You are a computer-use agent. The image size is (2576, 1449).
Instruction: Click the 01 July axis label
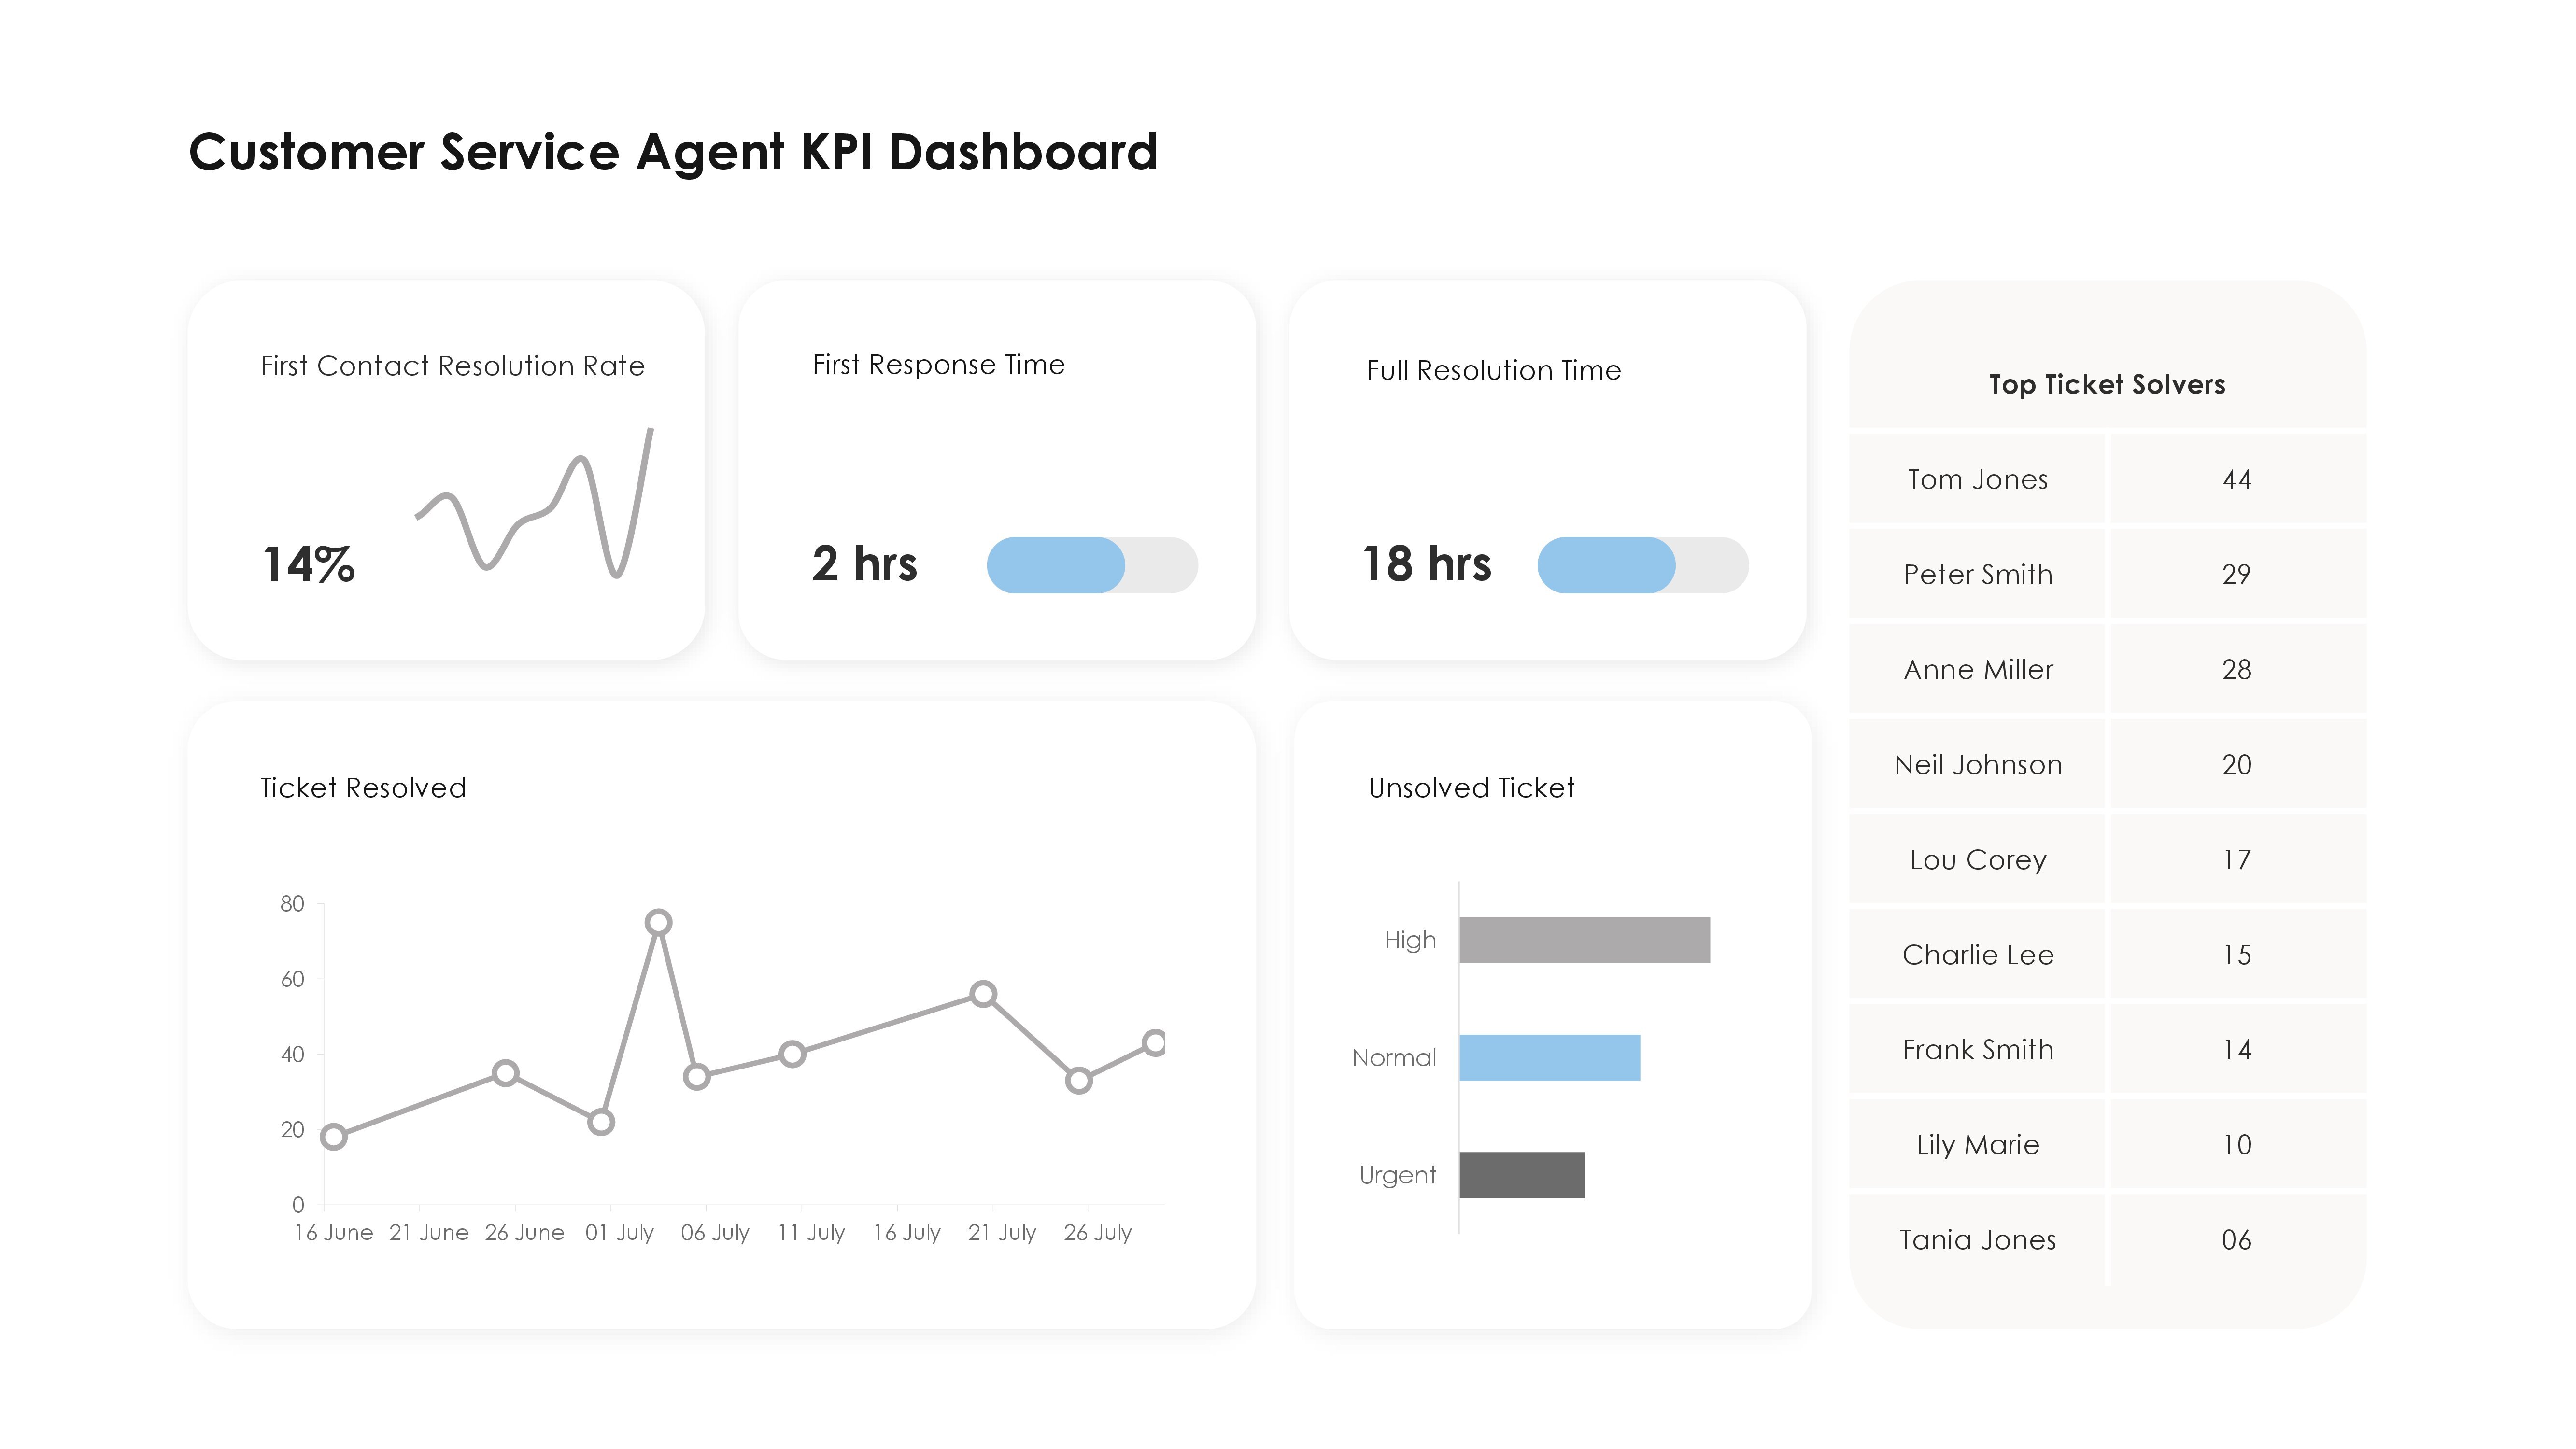point(619,1233)
